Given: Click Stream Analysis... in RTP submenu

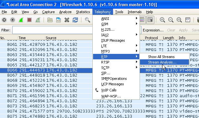Looking at the screenshot, I should coord(164,62).
